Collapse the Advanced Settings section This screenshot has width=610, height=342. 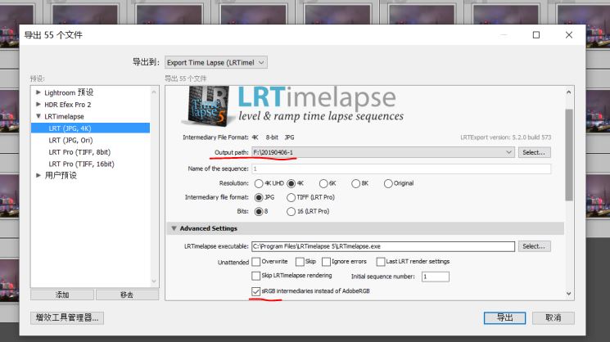(x=174, y=228)
